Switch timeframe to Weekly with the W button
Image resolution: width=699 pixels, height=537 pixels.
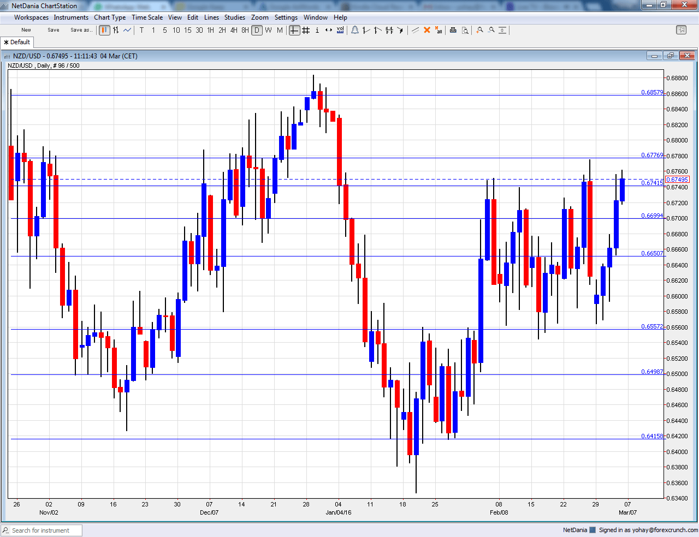(x=268, y=30)
